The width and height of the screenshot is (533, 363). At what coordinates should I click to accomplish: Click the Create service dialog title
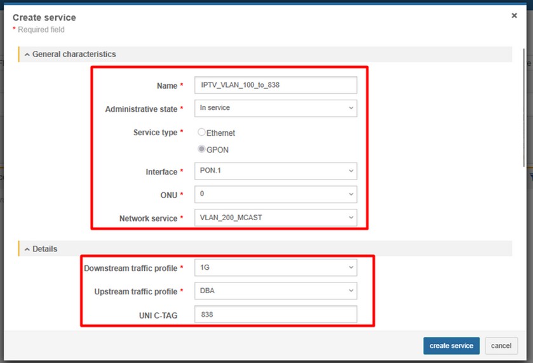point(43,18)
